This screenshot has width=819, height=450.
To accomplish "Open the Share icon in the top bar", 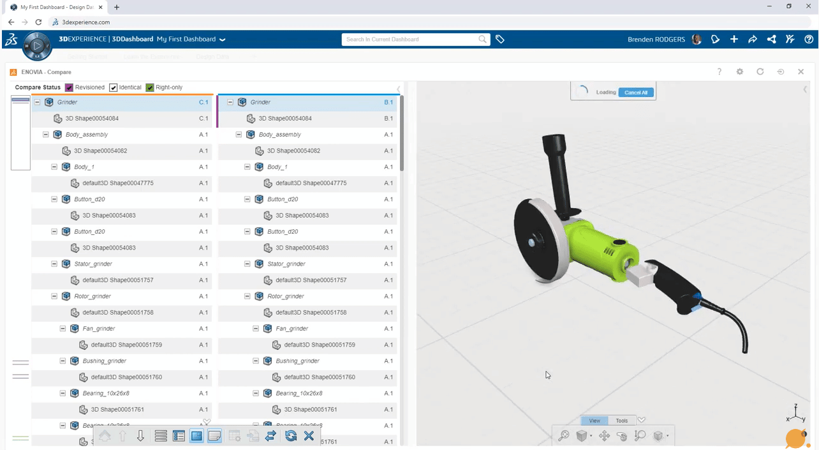I will pyautogui.click(x=771, y=39).
